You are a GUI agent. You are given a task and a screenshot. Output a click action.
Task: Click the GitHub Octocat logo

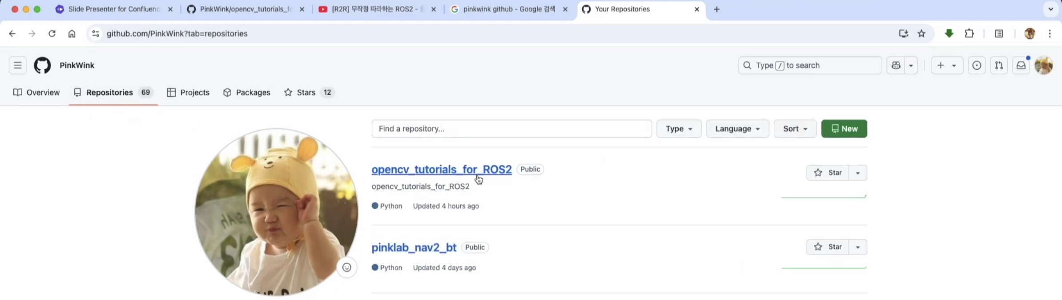tap(42, 65)
